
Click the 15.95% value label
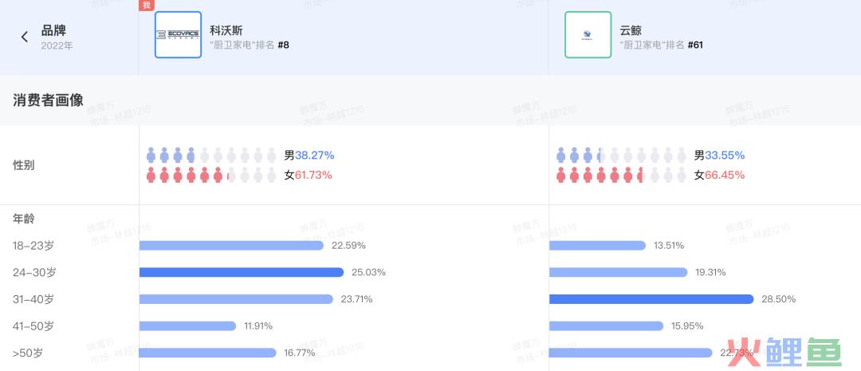pyautogui.click(x=687, y=326)
